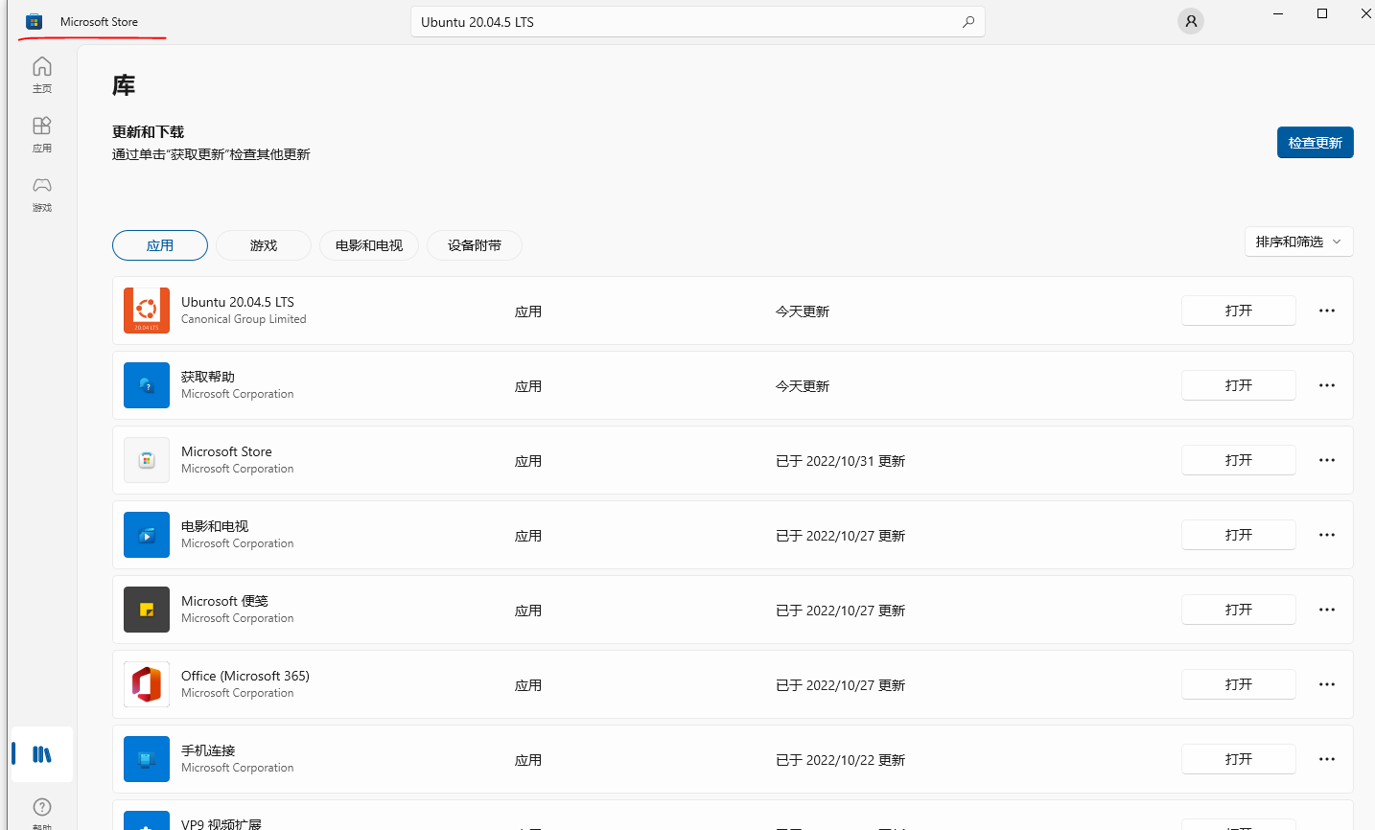Viewport: 1375px width, 830px height.
Task: Click the Office (Microsoft 365) app icon
Action: pos(147,684)
